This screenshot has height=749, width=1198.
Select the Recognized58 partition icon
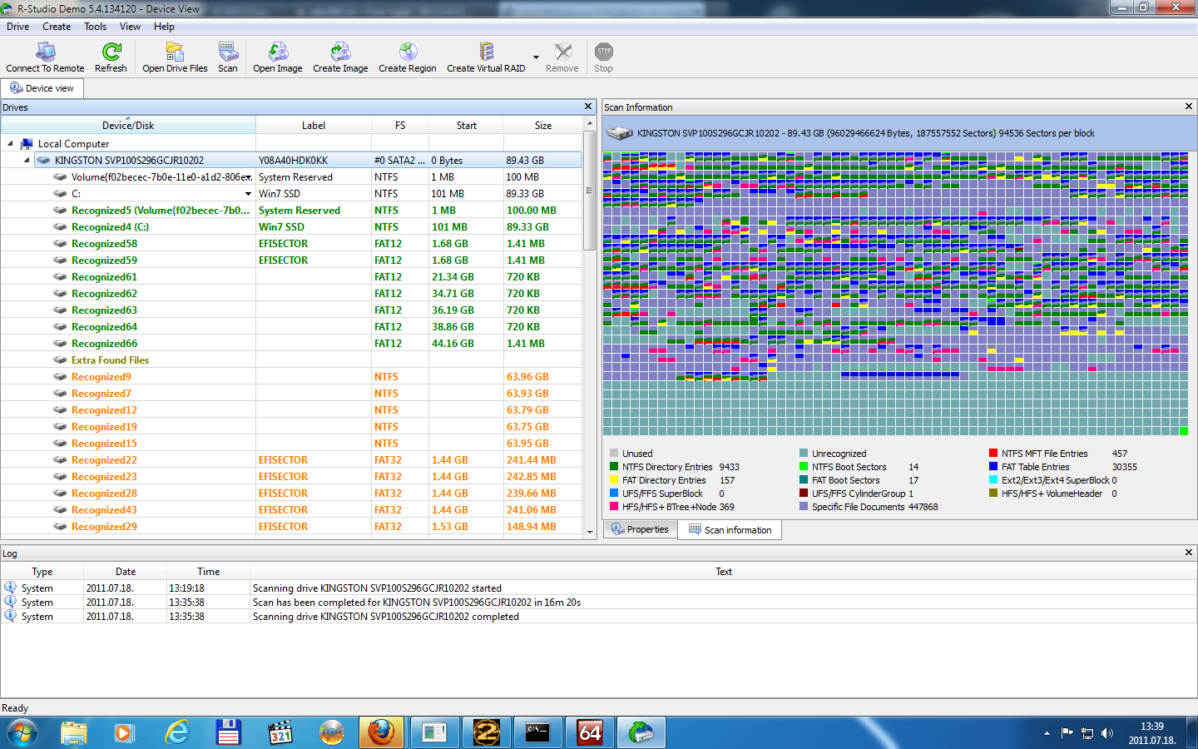(60, 244)
